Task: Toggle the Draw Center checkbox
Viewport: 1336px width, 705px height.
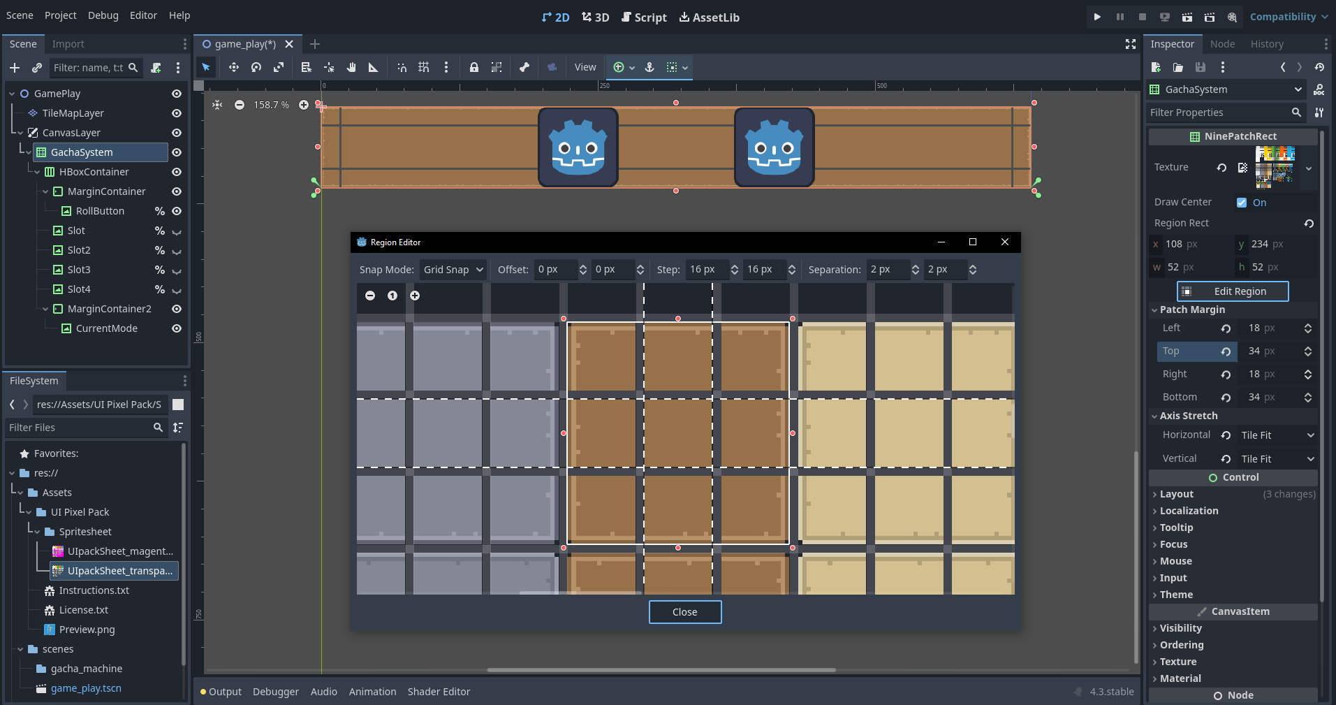Action: (x=1242, y=203)
